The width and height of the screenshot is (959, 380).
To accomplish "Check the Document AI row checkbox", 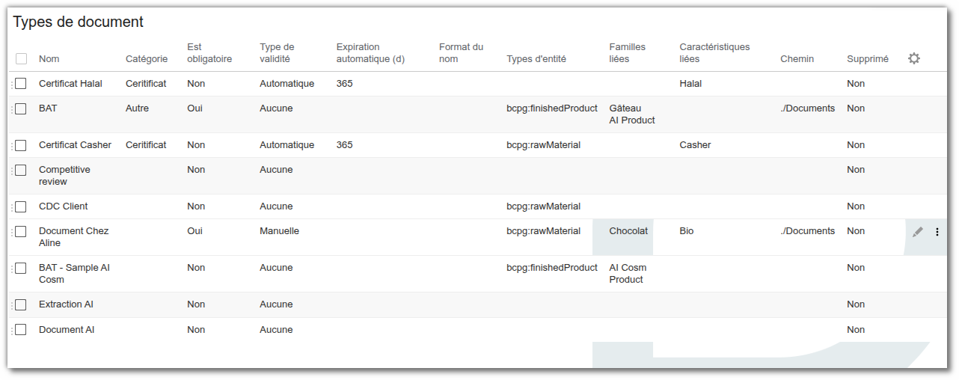I will (x=21, y=329).
